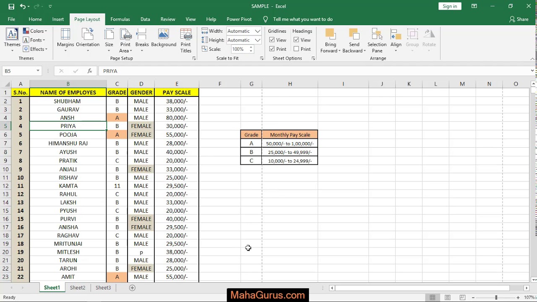
Task: Click the Share button
Action: 519,19
